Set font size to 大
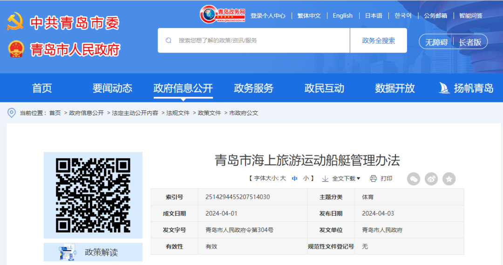 point(283,178)
